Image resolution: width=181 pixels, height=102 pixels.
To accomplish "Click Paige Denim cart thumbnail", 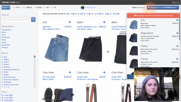I will coord(133,38).
